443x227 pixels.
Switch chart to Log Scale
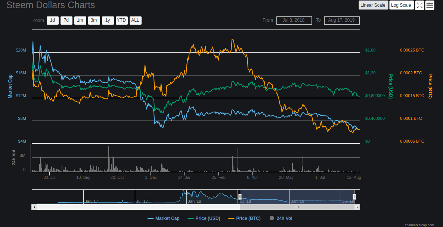coord(402,5)
